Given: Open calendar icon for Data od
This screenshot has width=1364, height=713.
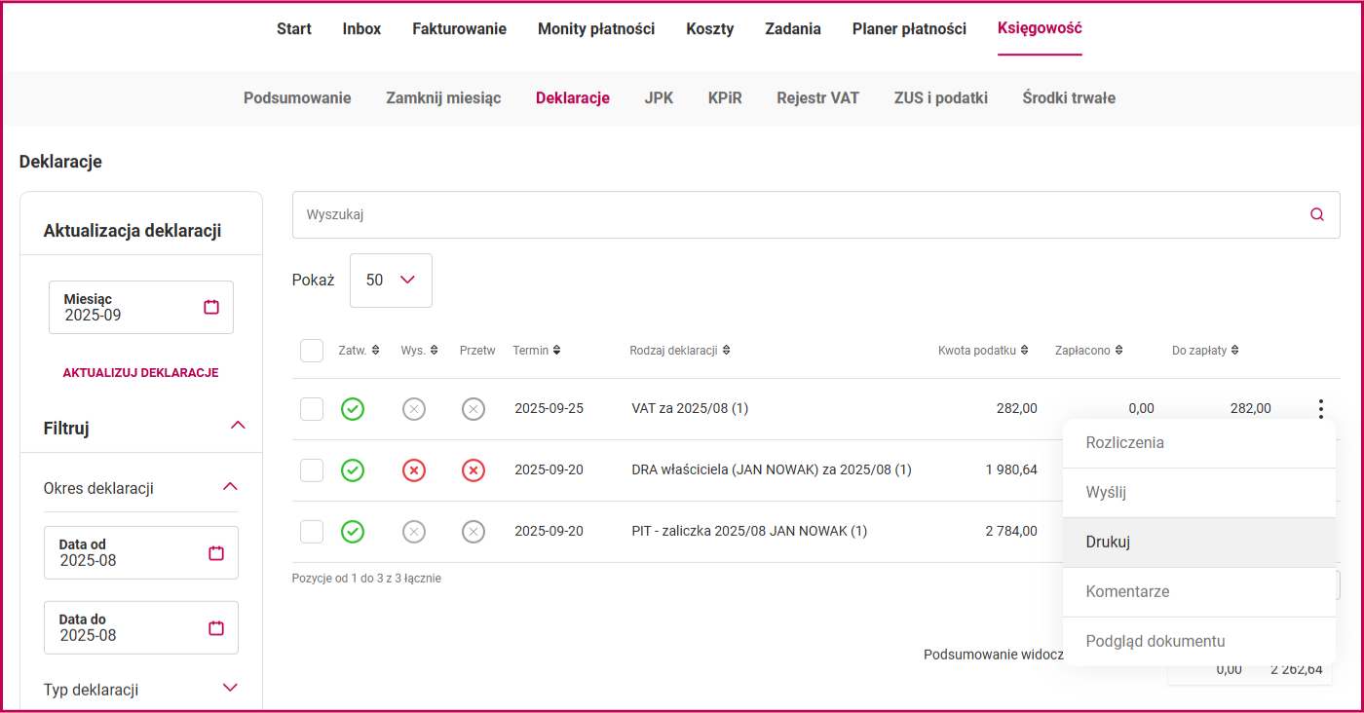Looking at the screenshot, I should tap(216, 552).
